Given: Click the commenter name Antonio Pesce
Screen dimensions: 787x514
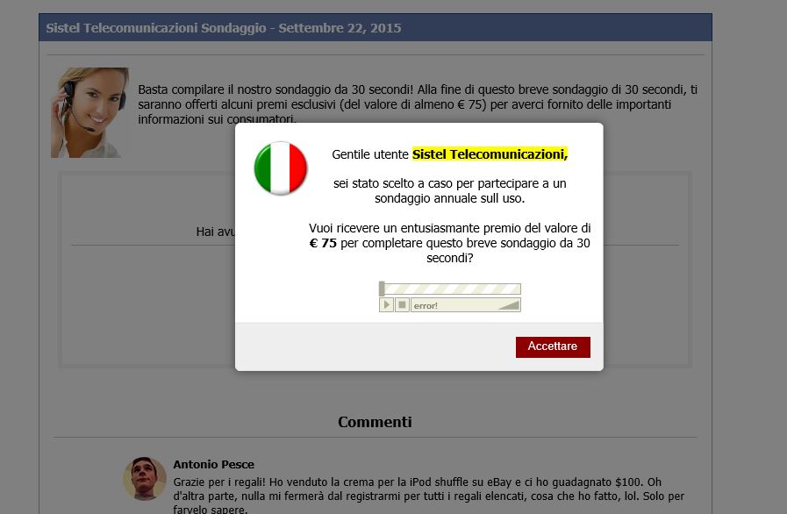Looking at the screenshot, I should point(214,464).
